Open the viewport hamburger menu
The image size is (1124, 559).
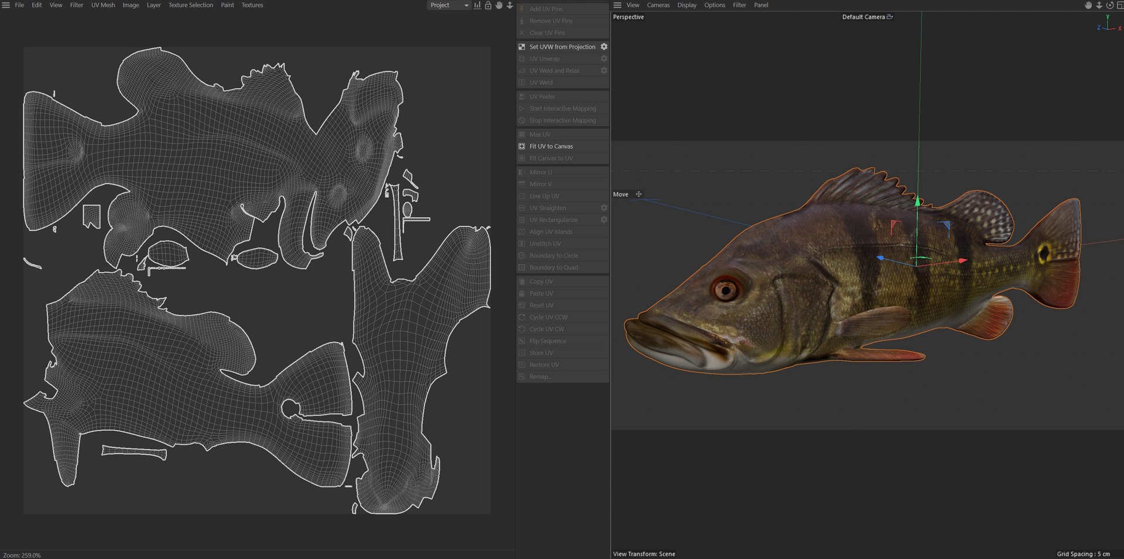click(x=617, y=5)
